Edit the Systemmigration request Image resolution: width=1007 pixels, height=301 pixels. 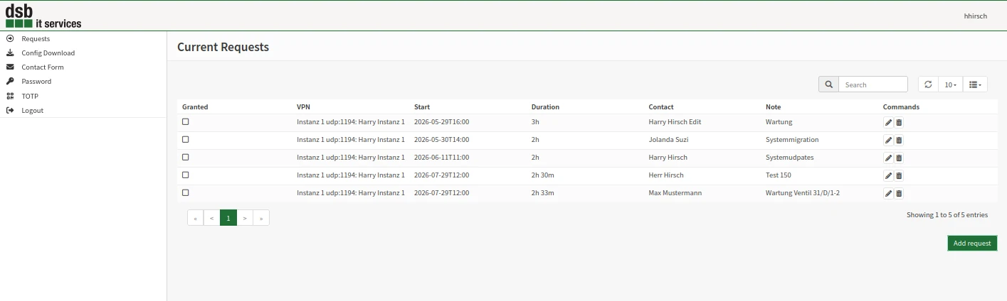pyautogui.click(x=888, y=141)
